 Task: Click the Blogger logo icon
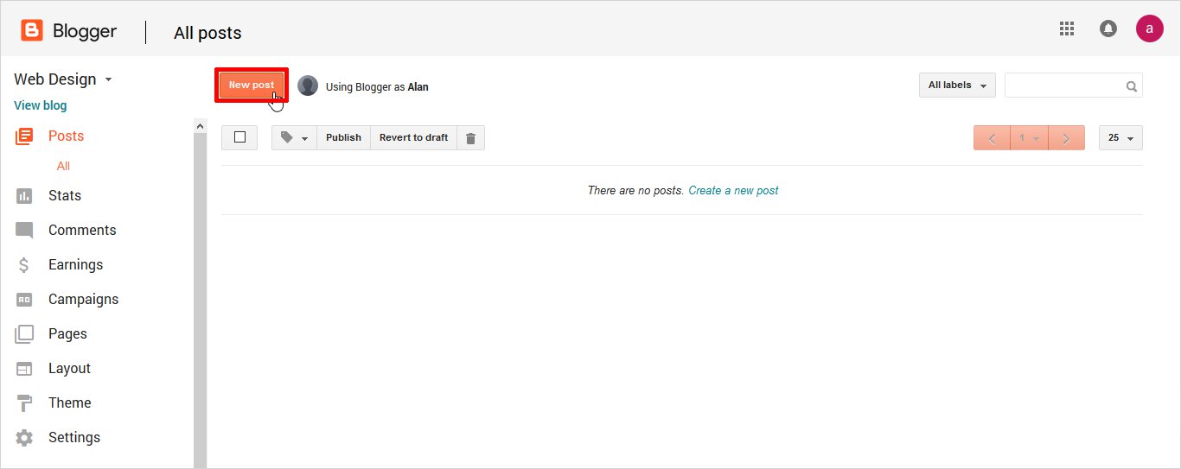tap(32, 31)
